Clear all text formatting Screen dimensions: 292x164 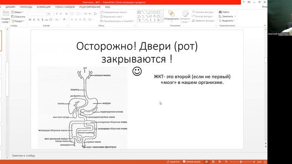(67, 14)
